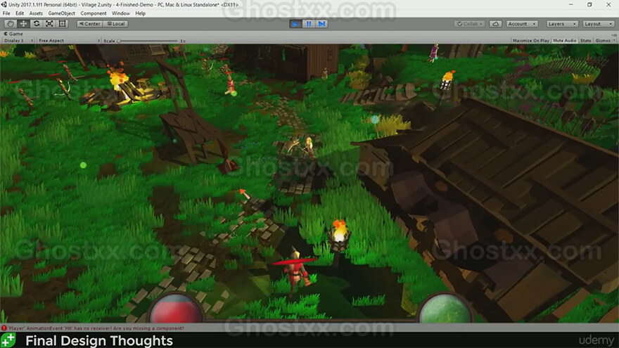This screenshot has width=619, height=348.
Task: Open the Account dropdown
Action: coord(522,24)
